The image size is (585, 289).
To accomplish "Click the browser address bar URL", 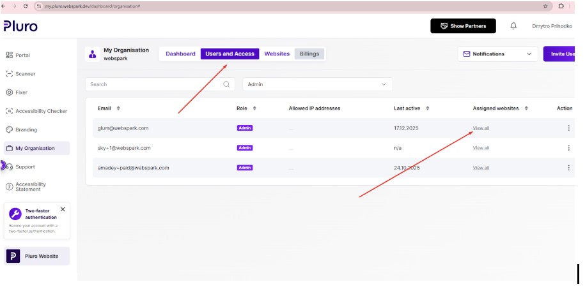I will (92, 6).
